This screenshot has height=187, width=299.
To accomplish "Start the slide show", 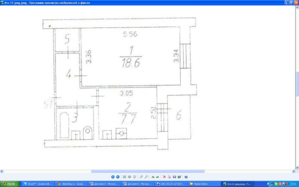I will tap(134, 176).
